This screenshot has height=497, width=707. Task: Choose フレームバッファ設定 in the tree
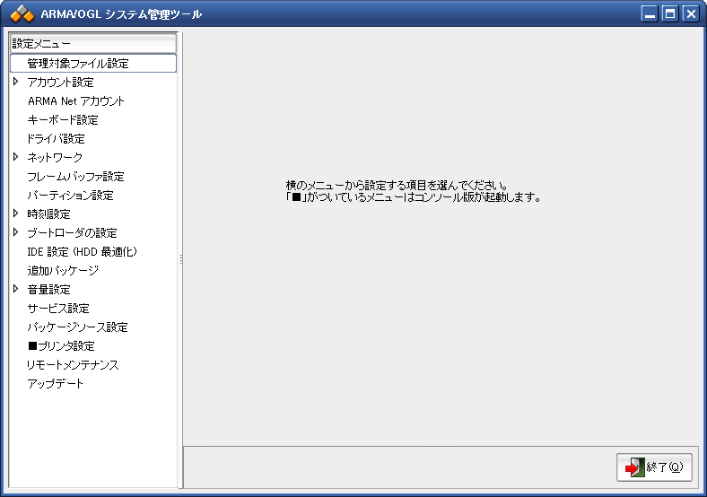(75, 177)
